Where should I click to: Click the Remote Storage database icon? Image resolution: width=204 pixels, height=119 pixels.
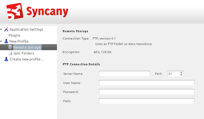point(10,47)
